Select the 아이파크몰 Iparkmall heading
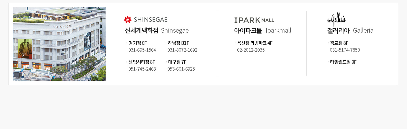The width and height of the screenshot is (407, 129). 263,31
